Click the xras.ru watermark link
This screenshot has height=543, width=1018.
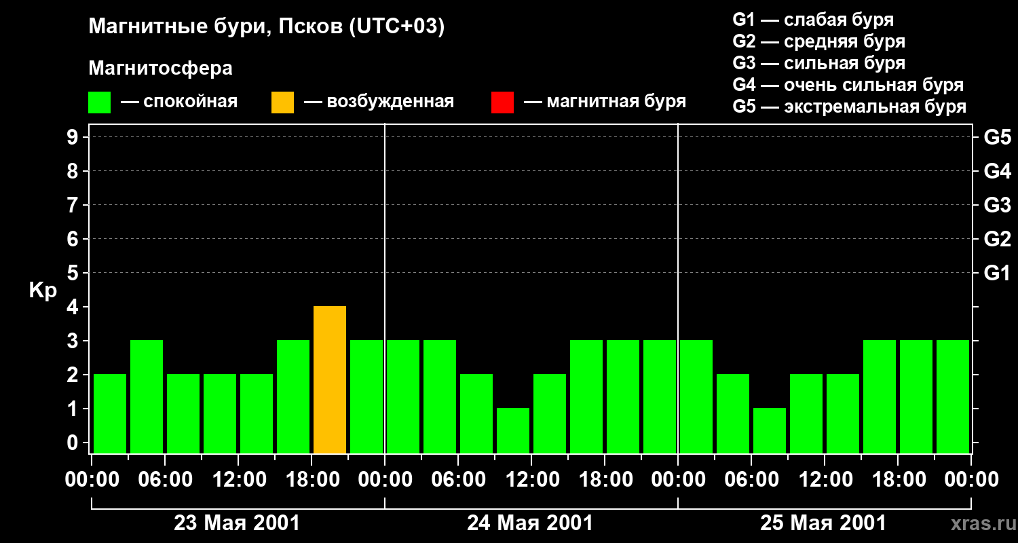pos(980,524)
